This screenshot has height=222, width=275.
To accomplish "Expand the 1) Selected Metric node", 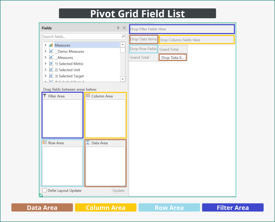I will point(45,64).
